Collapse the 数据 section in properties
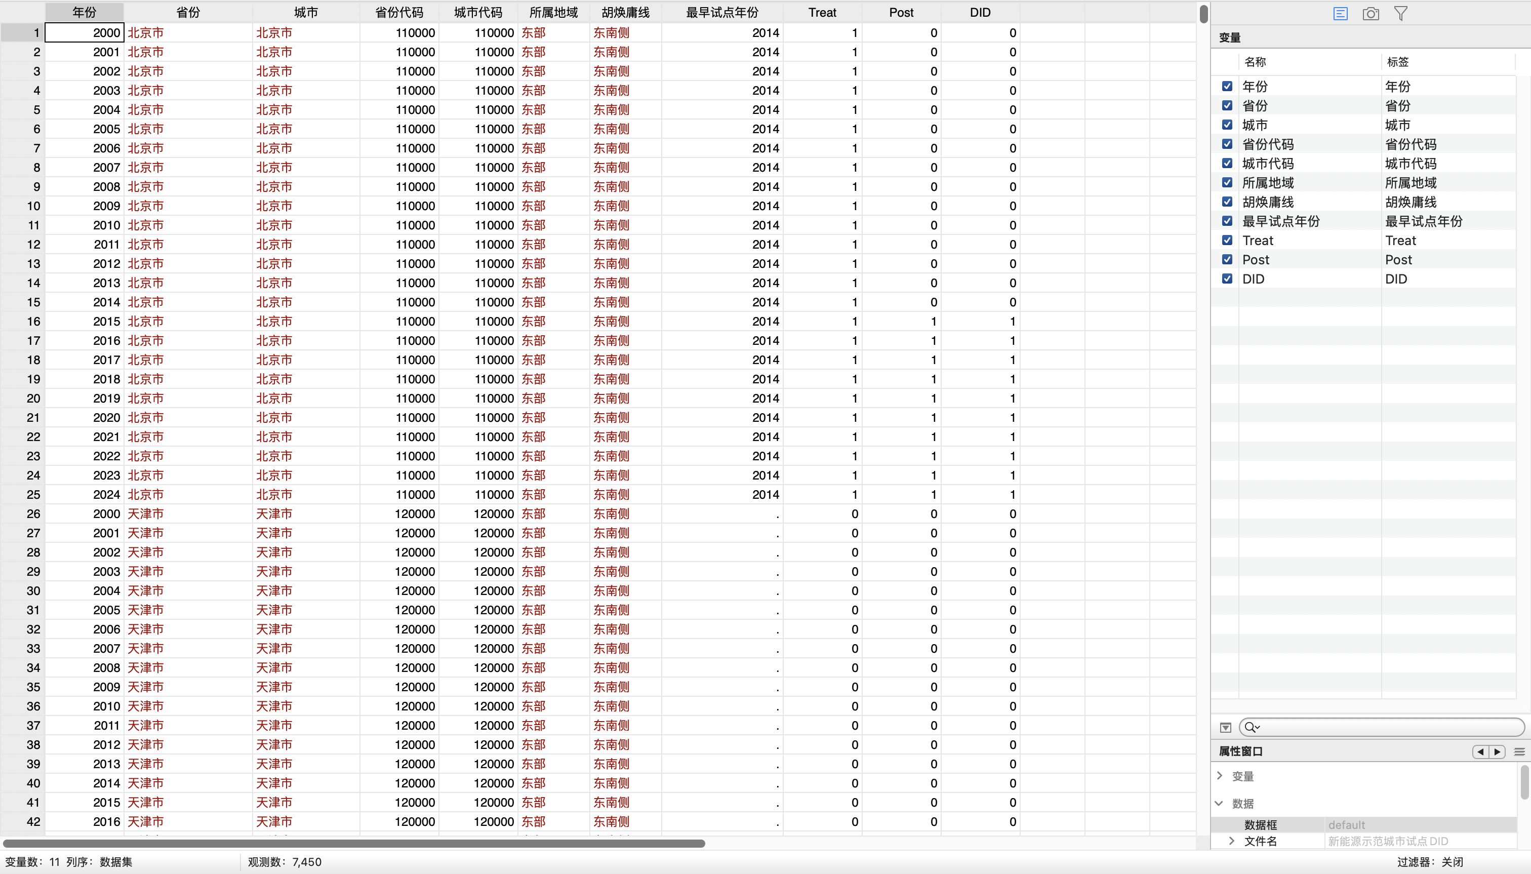 (1220, 803)
